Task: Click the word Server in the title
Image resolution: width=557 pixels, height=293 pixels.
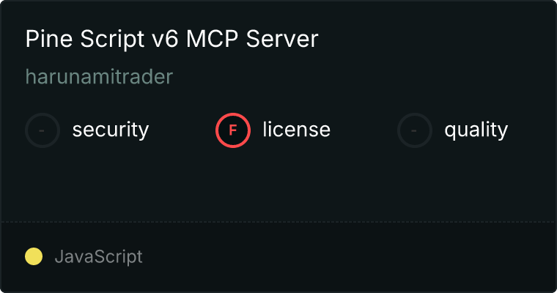Action: (282, 39)
